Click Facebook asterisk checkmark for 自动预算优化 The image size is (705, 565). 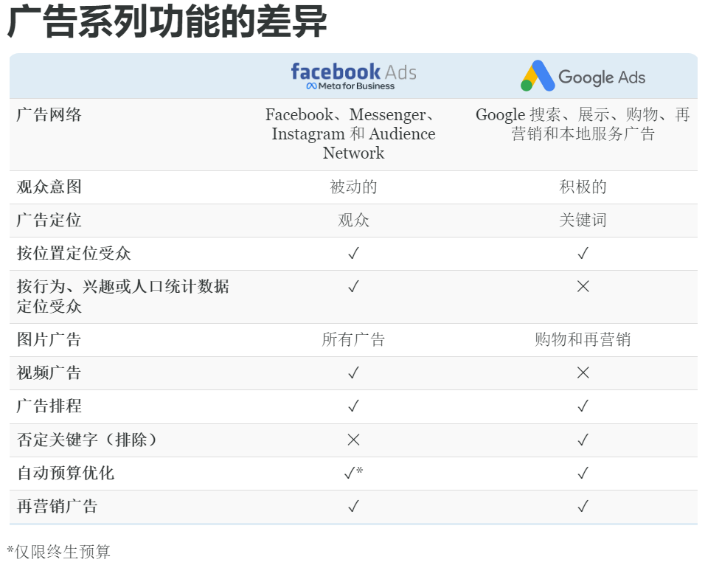click(x=353, y=473)
